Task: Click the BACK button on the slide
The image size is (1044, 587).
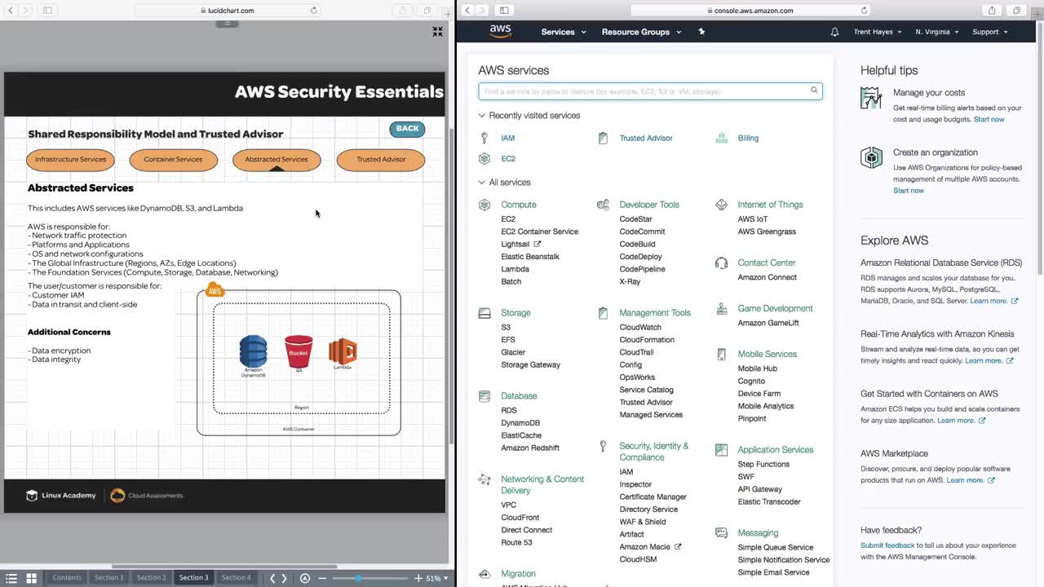Action: (407, 129)
